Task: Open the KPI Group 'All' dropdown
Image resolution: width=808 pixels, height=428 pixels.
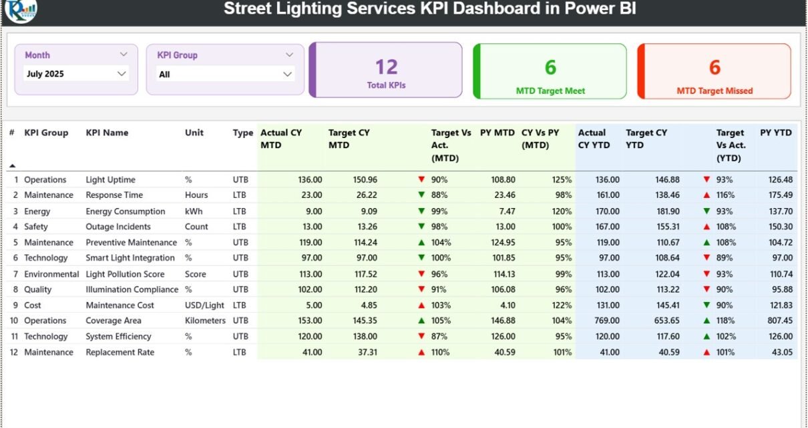Action: point(287,75)
